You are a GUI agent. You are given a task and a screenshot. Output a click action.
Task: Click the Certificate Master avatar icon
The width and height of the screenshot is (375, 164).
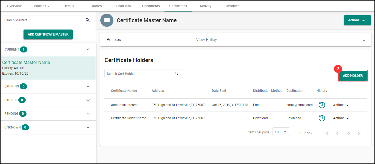pyautogui.click(x=107, y=20)
